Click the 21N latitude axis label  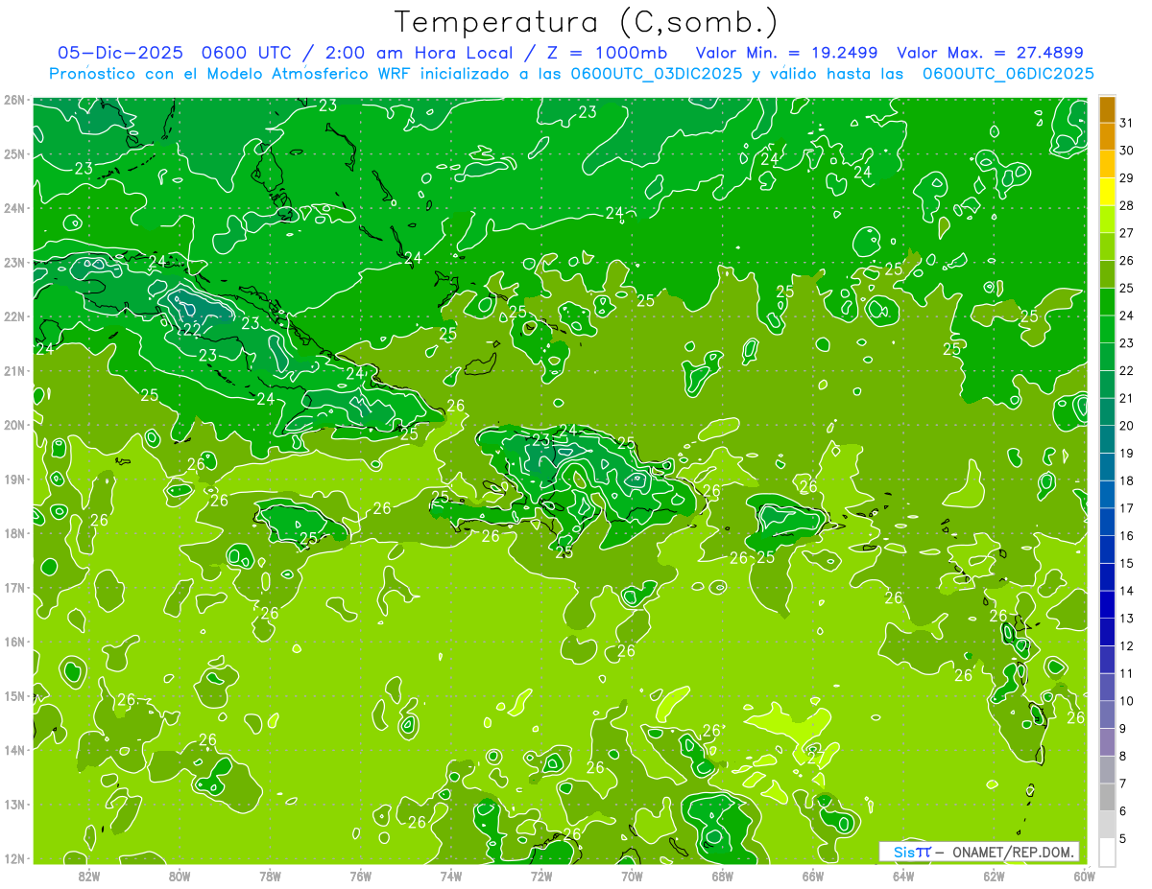(x=13, y=370)
